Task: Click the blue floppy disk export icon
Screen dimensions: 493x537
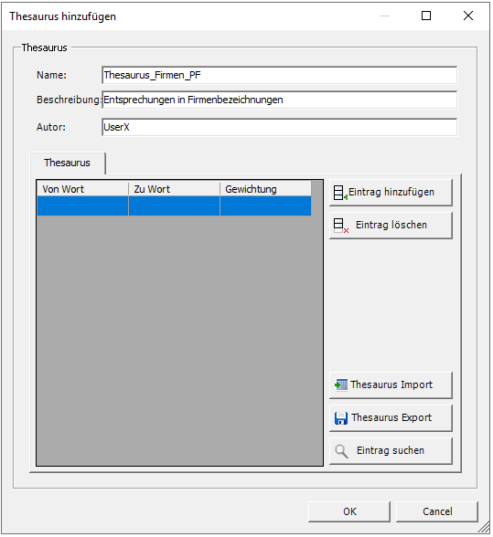Action: pos(341,418)
